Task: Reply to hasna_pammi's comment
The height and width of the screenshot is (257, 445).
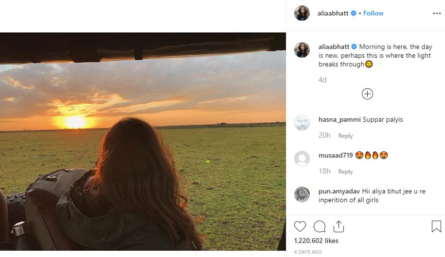Action: pos(345,136)
